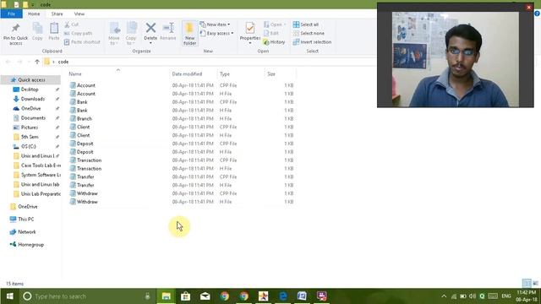Viewport: 541px width, 304px height.
Task: Open Mail app from taskbar
Action: 205,296
